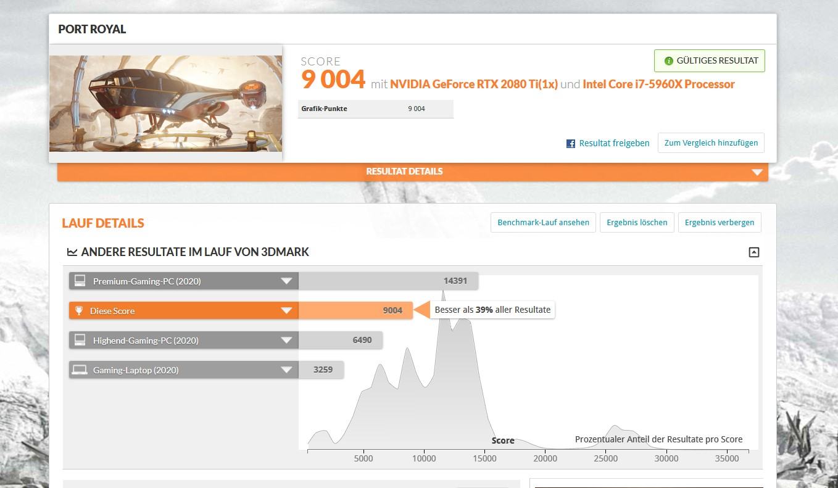The image size is (838, 488).
Task: Click the Zum Vergleich hinzufügen button
Action: pos(711,143)
